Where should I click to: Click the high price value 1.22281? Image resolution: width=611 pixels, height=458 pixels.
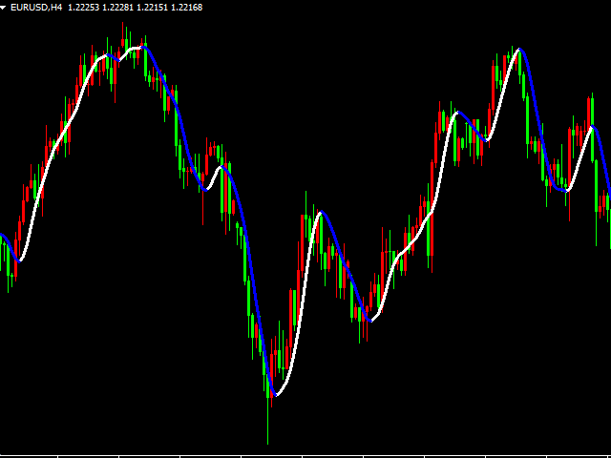tap(118, 8)
